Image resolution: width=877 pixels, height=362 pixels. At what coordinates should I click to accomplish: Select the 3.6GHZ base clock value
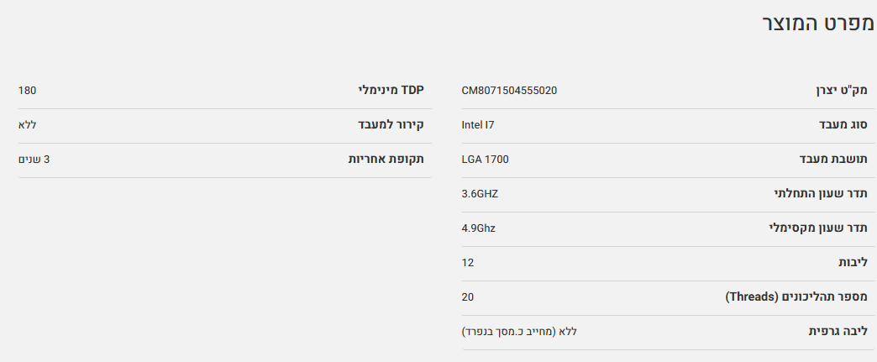coord(480,194)
